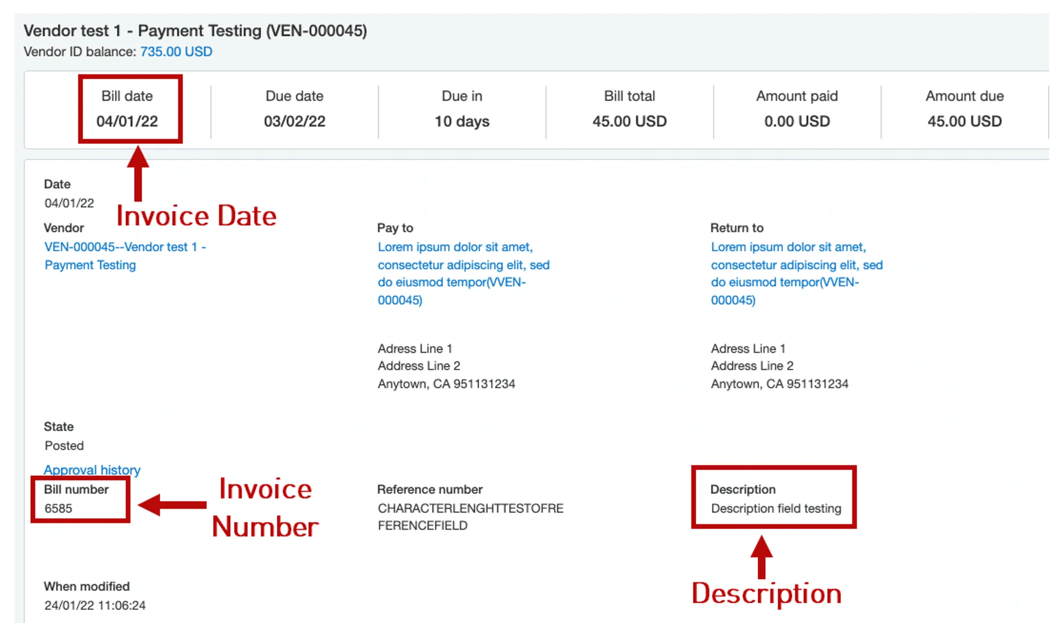Open the VEN-000045 Vendor test 1 link
The height and width of the screenshot is (623, 1058).
(x=125, y=256)
